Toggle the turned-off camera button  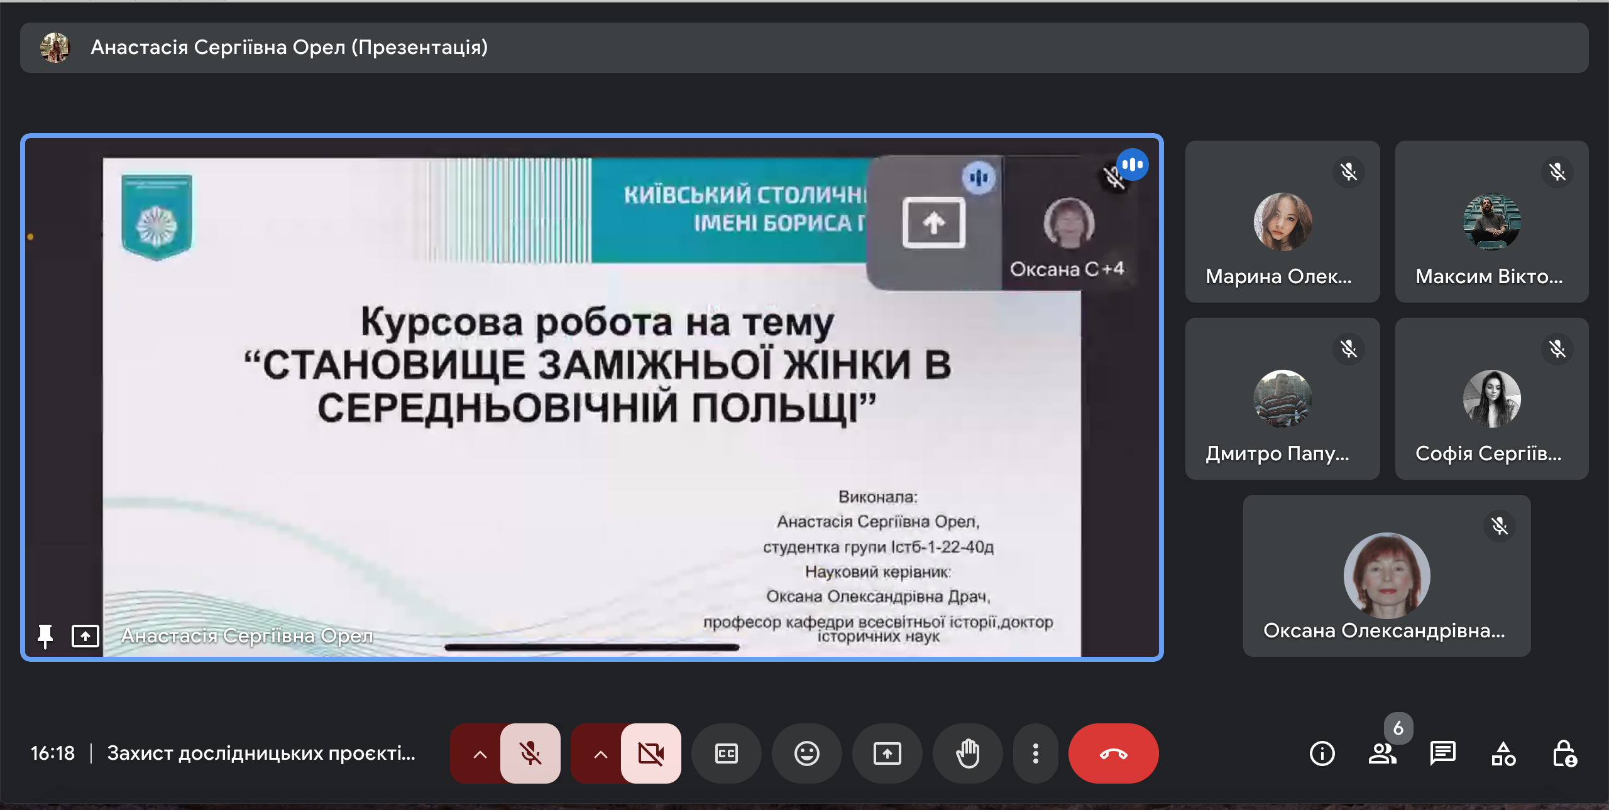[x=651, y=753]
